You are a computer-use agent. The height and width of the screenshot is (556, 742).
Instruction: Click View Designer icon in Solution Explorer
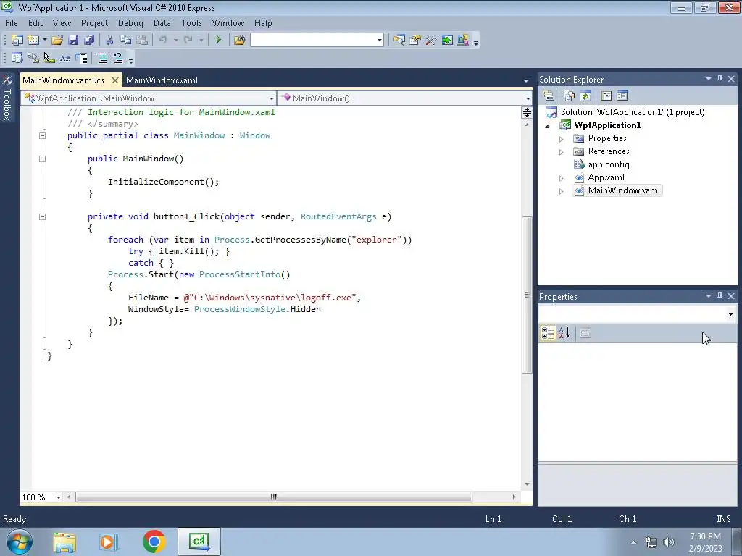click(622, 96)
